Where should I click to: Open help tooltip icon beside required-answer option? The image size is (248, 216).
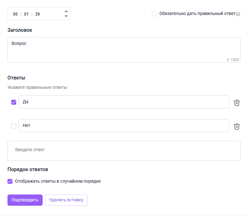(x=238, y=14)
